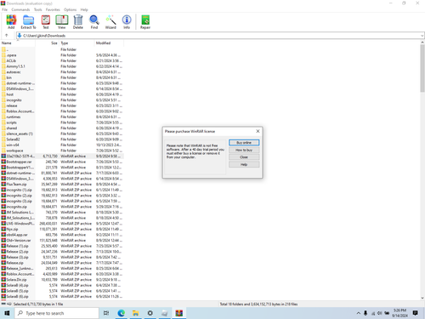Select the incognito (2).zip file

62,196
